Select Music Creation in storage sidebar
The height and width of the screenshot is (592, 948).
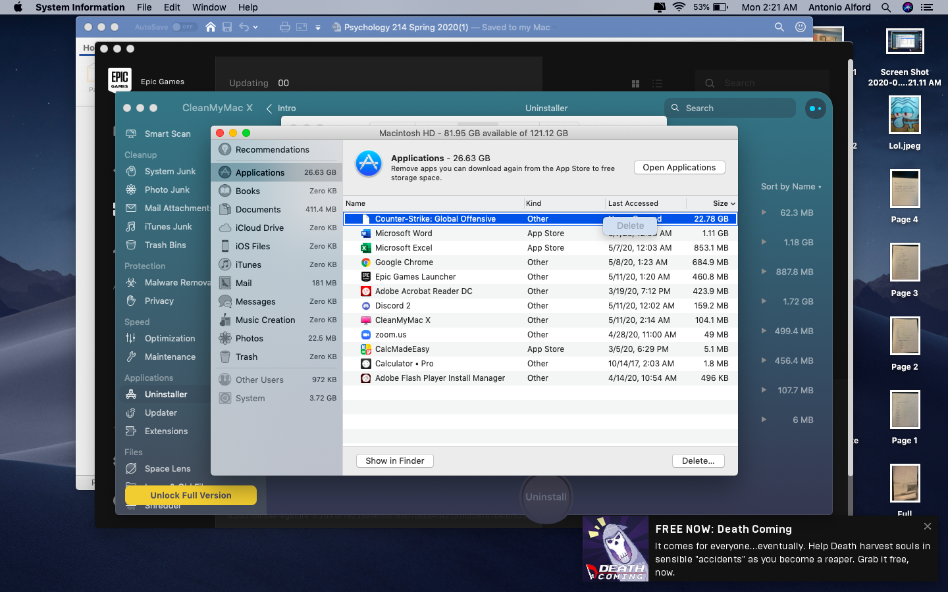[276, 320]
